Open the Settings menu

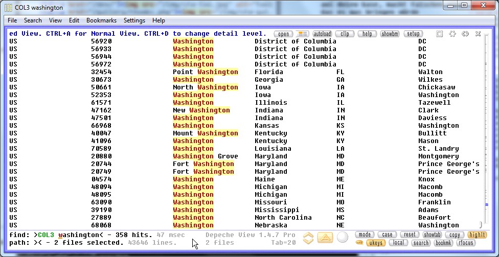[134, 20]
